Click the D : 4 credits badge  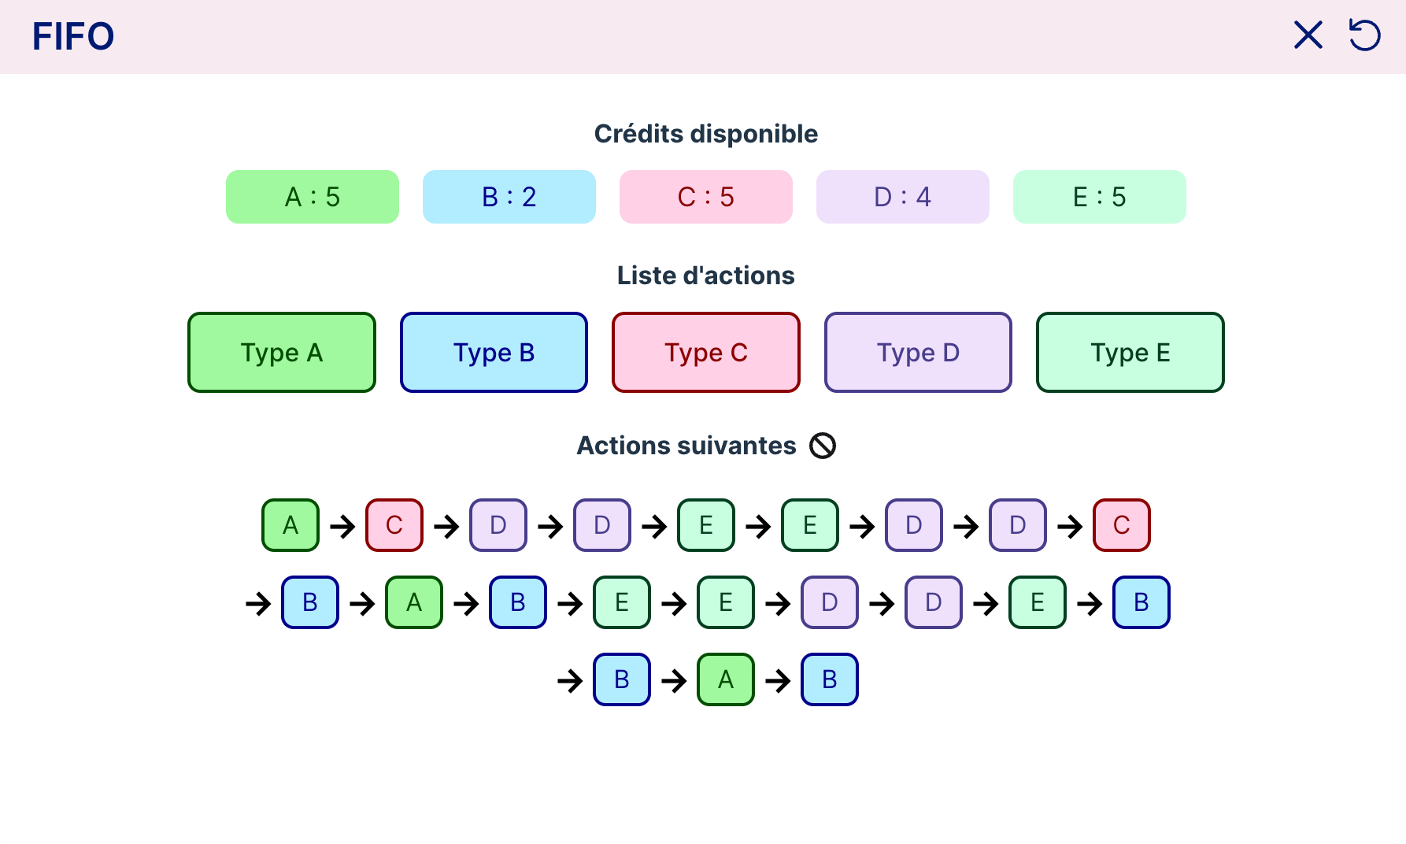903,197
